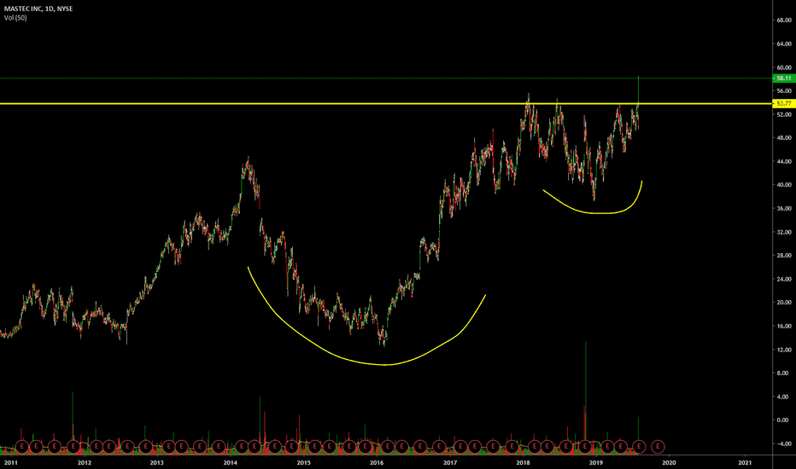Click the 24.00 price axis label
Viewport: 796px width, 469px height.
click(783, 279)
